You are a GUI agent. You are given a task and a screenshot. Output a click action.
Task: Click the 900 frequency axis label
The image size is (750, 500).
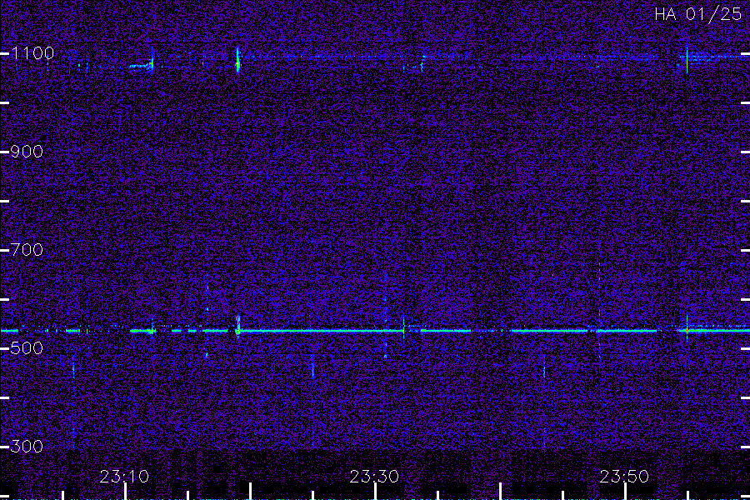point(27,152)
